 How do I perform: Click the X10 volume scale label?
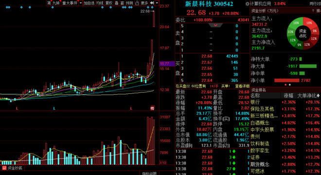point(163,163)
